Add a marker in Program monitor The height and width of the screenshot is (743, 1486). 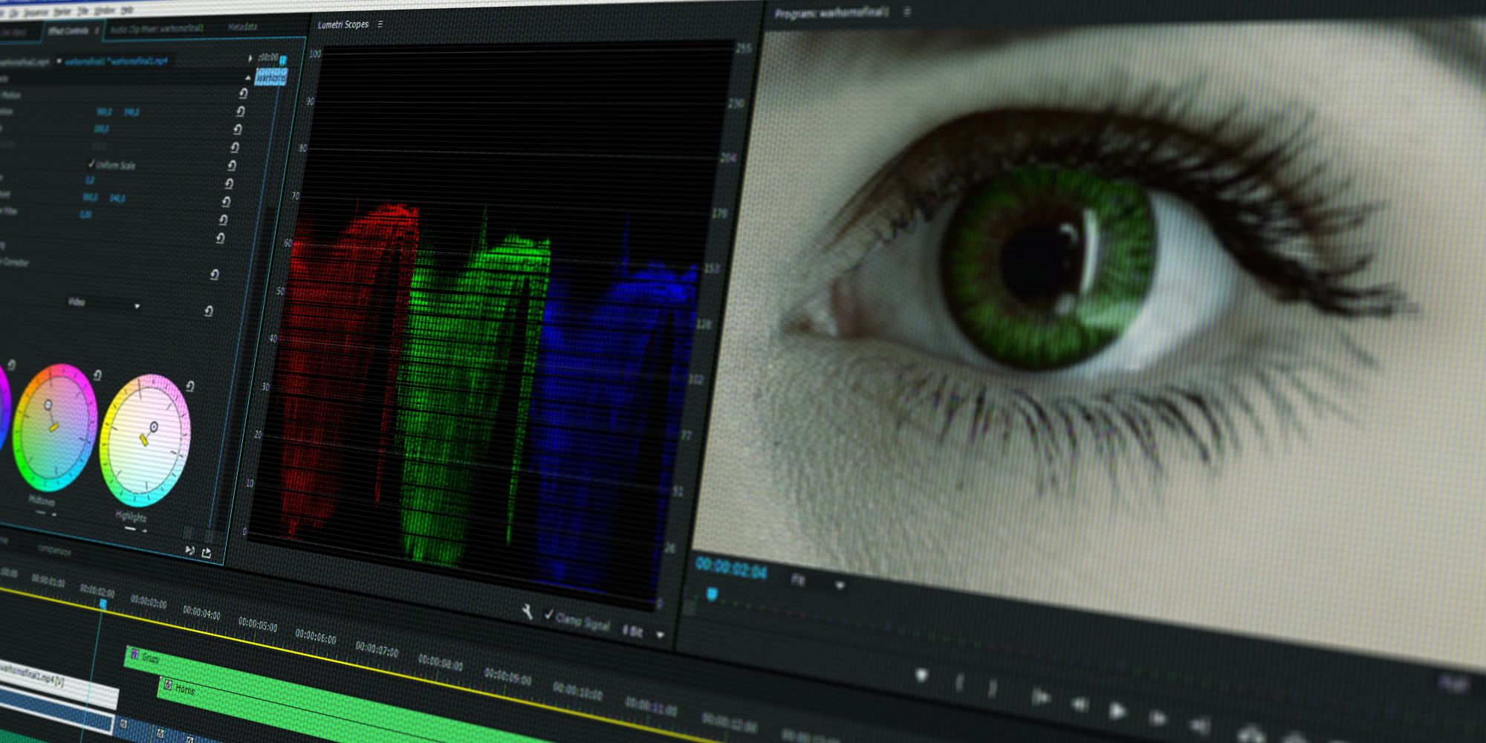(x=922, y=675)
